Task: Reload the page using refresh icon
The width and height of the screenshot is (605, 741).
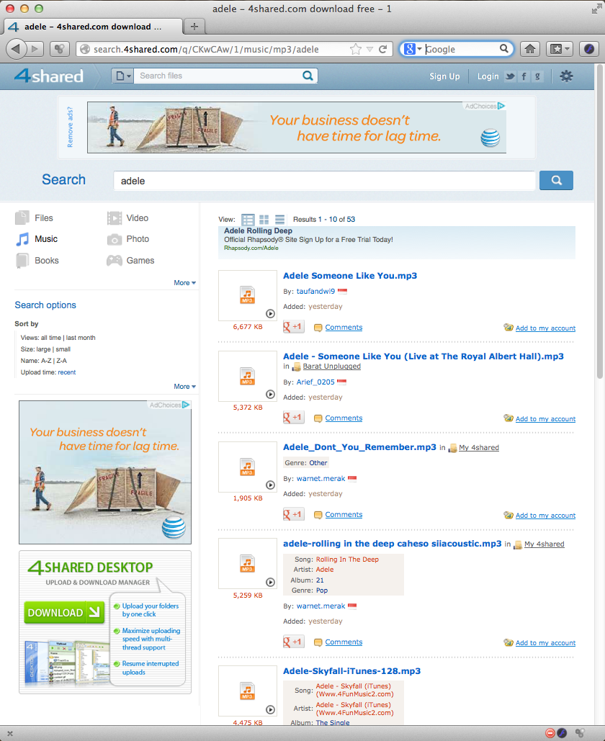Action: point(383,49)
